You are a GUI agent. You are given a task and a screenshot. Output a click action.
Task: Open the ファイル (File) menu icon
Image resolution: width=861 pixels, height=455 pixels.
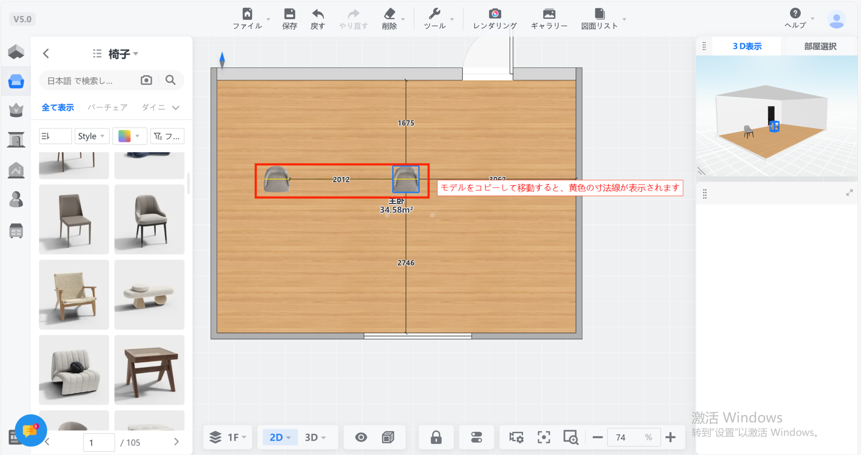pyautogui.click(x=248, y=14)
